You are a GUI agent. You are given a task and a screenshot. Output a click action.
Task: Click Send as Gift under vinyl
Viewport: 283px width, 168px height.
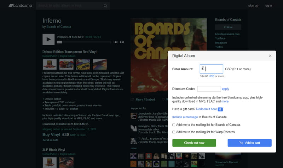click(50, 140)
